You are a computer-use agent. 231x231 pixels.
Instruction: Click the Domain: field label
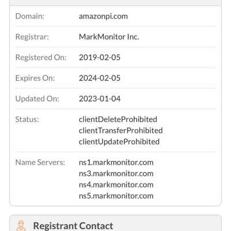click(x=29, y=16)
